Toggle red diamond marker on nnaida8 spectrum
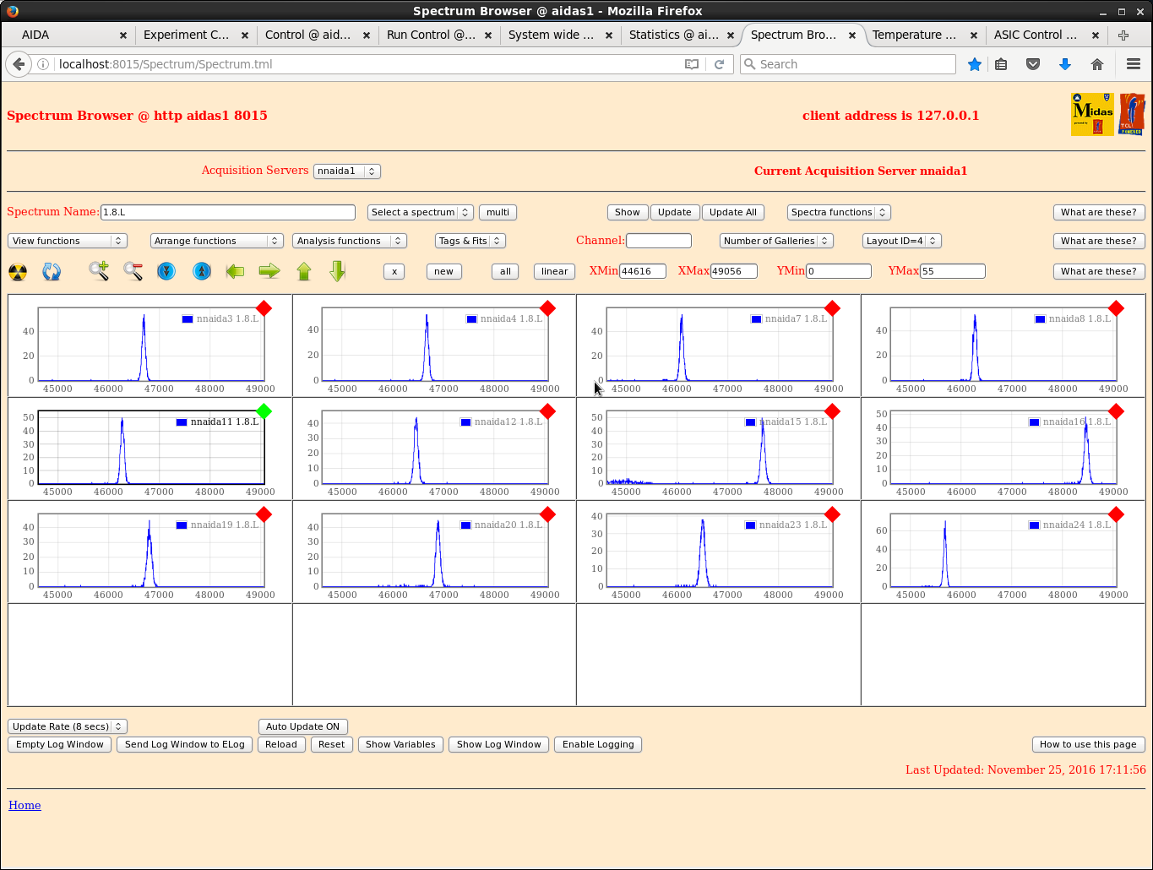 coord(1116,308)
